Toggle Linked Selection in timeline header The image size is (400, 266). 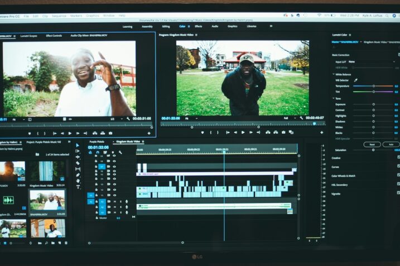(105, 152)
